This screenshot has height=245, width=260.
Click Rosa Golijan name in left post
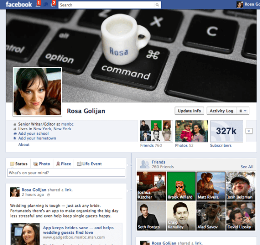tap(34, 190)
